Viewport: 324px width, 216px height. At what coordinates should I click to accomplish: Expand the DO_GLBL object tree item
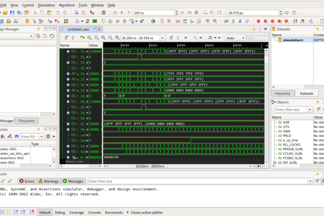(275, 162)
